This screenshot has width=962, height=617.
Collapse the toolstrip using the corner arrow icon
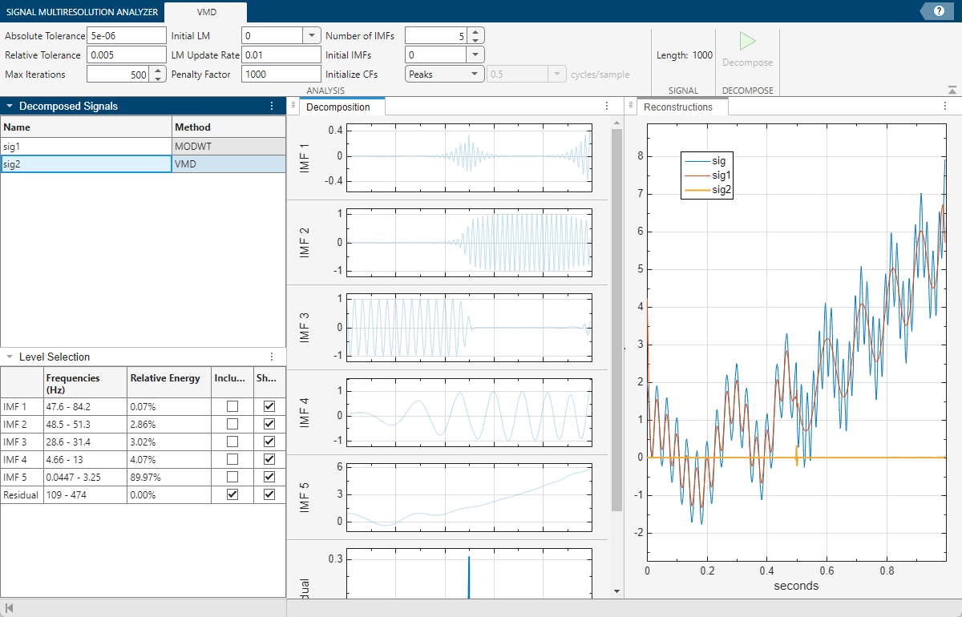click(x=952, y=91)
